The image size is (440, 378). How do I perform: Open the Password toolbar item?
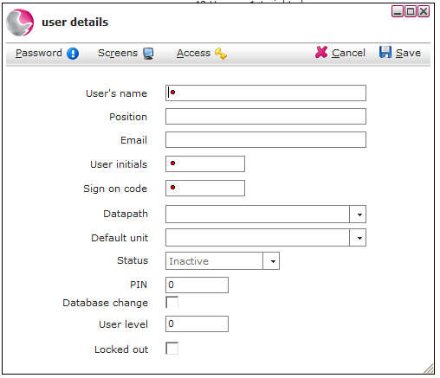tap(47, 53)
